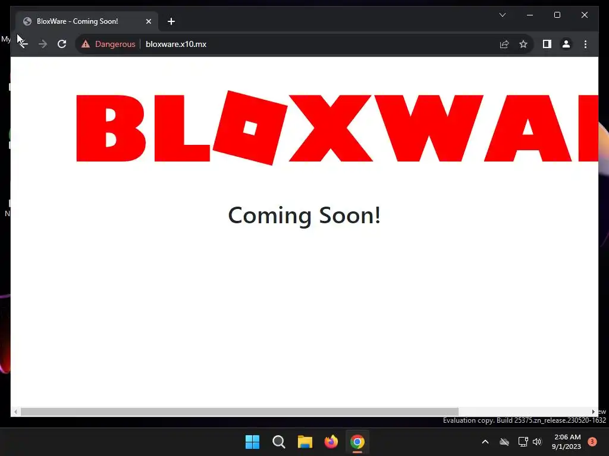This screenshot has width=609, height=456.
Task: Go back using the browser back arrow
Action: (23, 44)
